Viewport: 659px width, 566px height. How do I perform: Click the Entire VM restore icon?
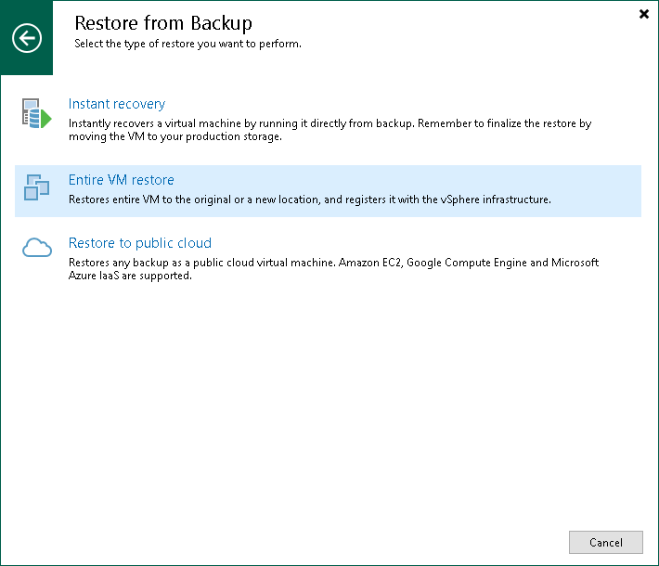[36, 187]
